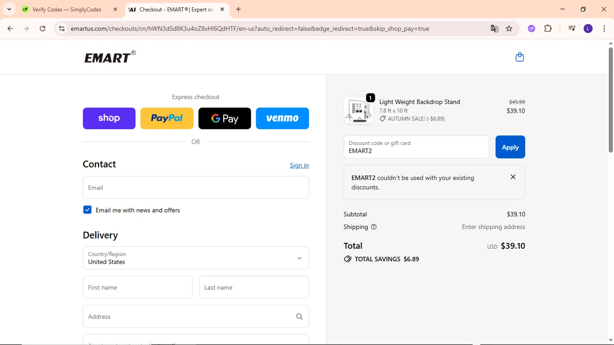
Task: Click the address search magnifier icon
Action: (299, 316)
